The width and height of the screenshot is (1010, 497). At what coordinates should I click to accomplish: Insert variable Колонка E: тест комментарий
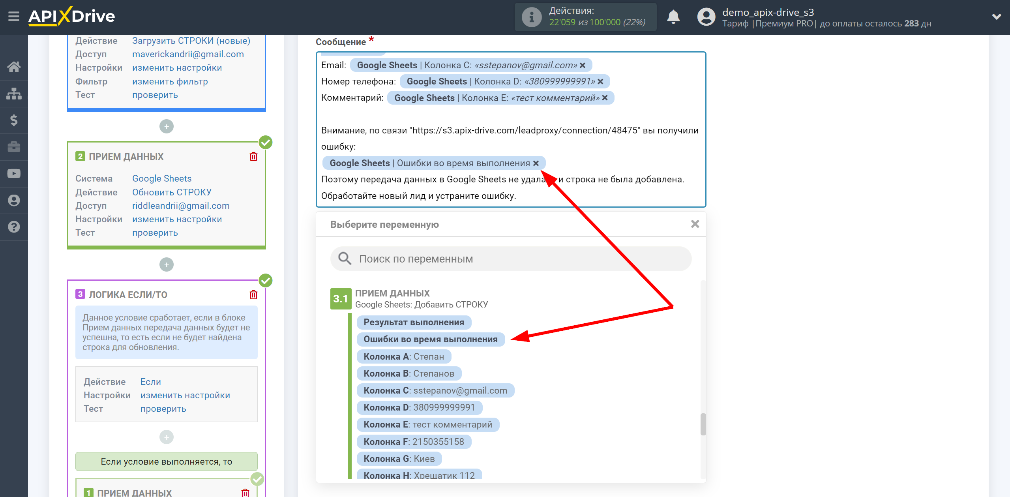coord(428,424)
